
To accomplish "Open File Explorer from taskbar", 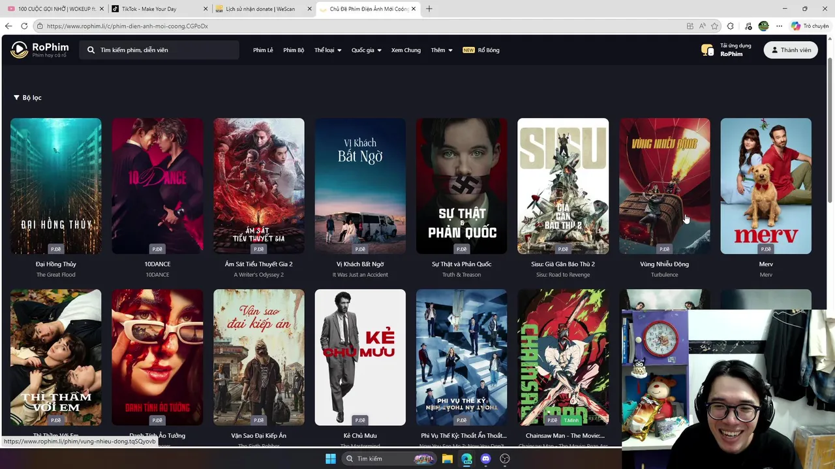I will click(448, 459).
